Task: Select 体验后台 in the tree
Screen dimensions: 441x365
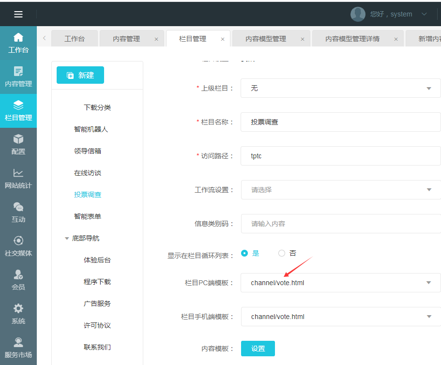Action: pyautogui.click(x=97, y=260)
